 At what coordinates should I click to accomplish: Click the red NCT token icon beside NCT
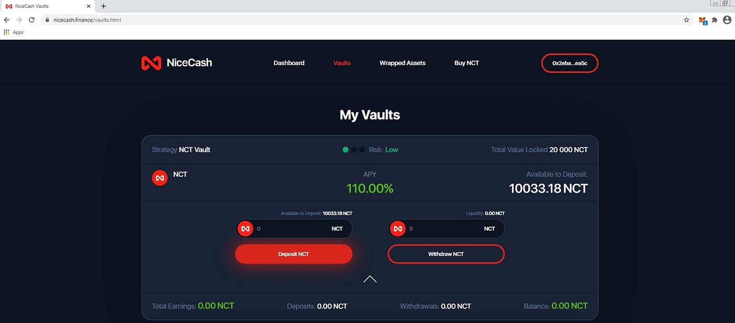click(x=160, y=178)
